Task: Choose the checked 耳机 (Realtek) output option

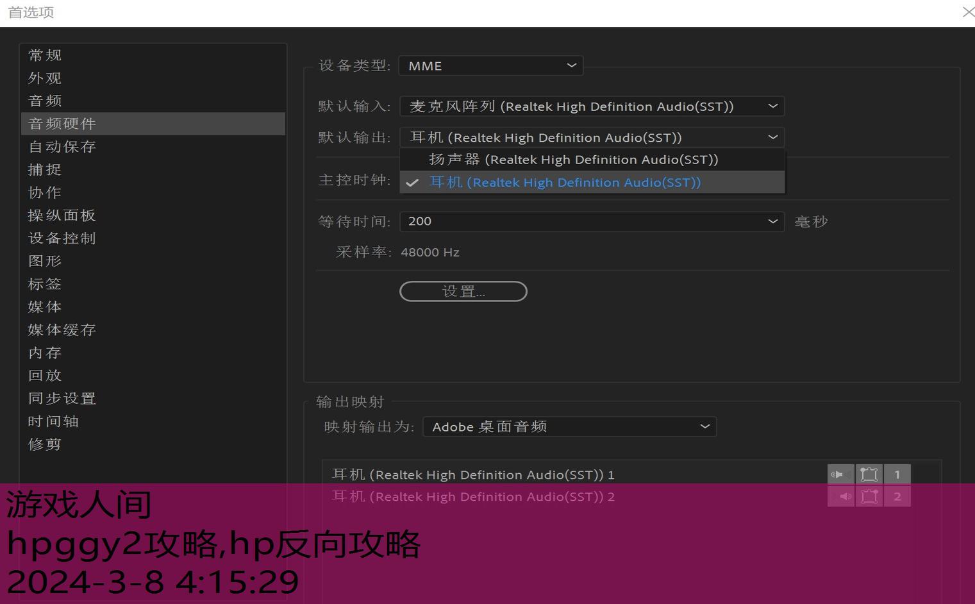Action: tap(592, 182)
